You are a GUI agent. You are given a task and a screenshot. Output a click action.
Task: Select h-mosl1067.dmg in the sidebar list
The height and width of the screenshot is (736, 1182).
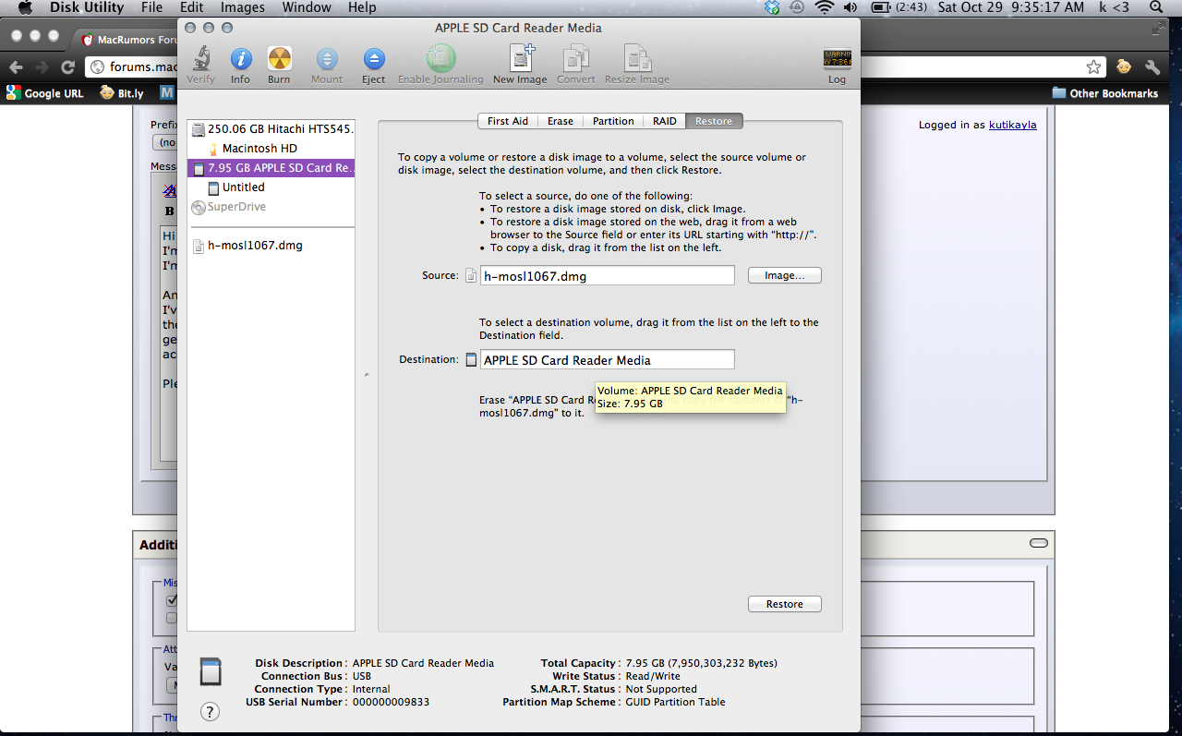point(271,246)
